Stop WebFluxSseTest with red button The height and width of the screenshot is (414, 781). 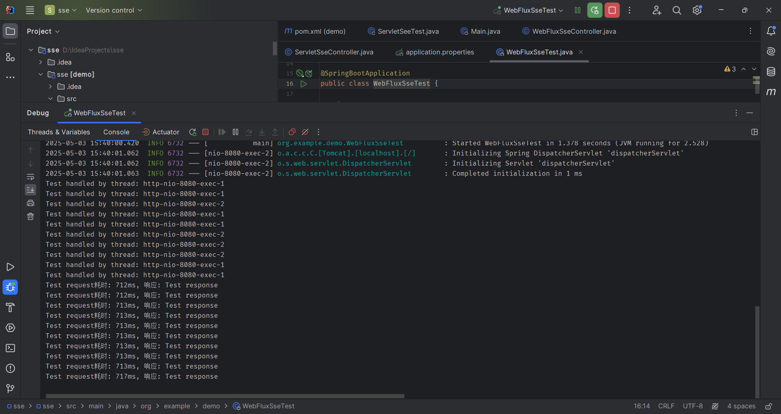tap(612, 10)
